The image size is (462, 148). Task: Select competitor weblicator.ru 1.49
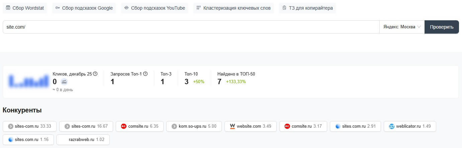pos(410,126)
